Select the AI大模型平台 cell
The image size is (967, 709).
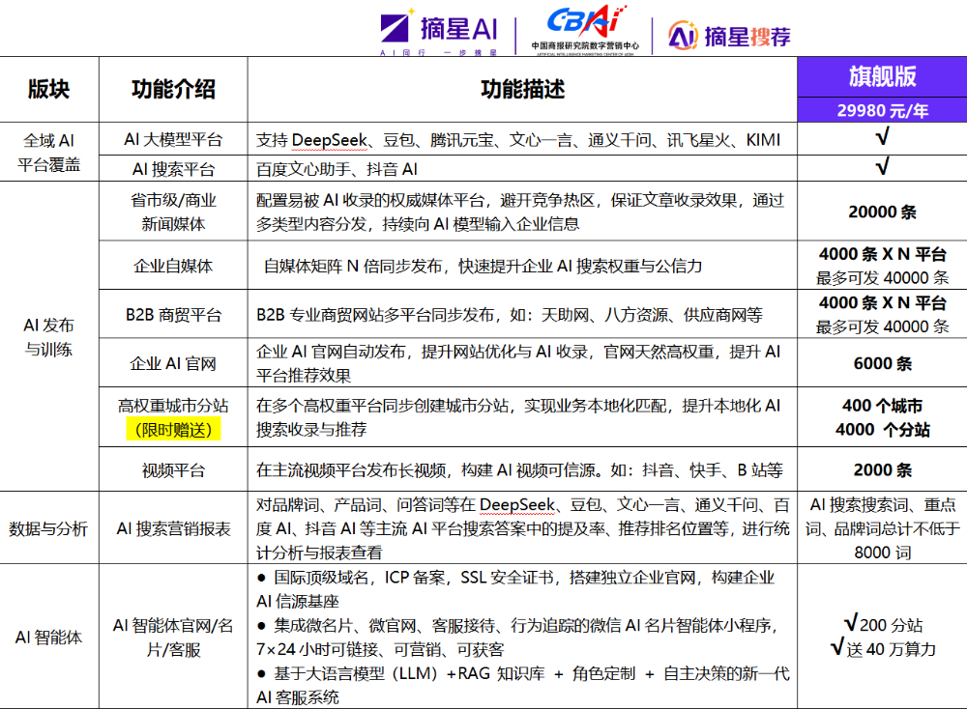click(173, 139)
